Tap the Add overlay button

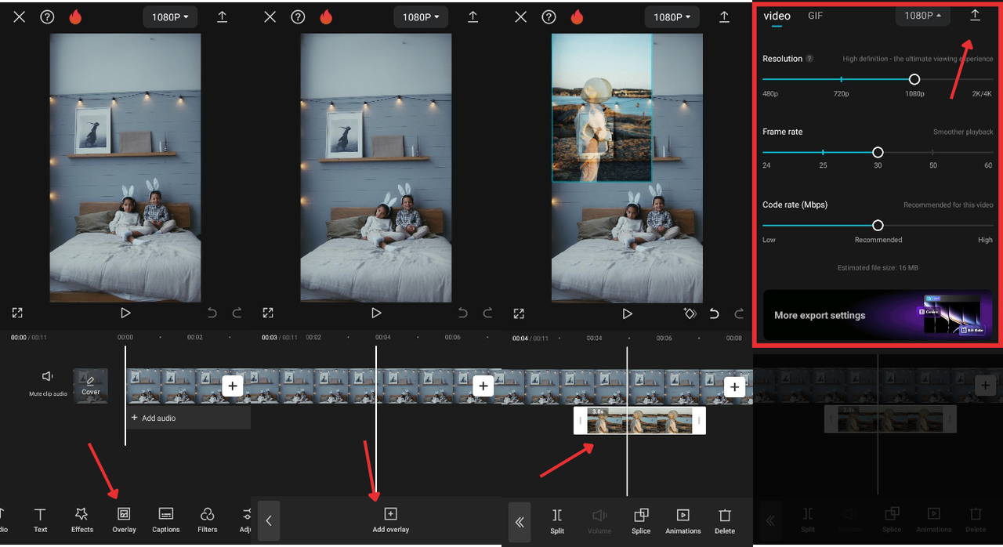[390, 520]
